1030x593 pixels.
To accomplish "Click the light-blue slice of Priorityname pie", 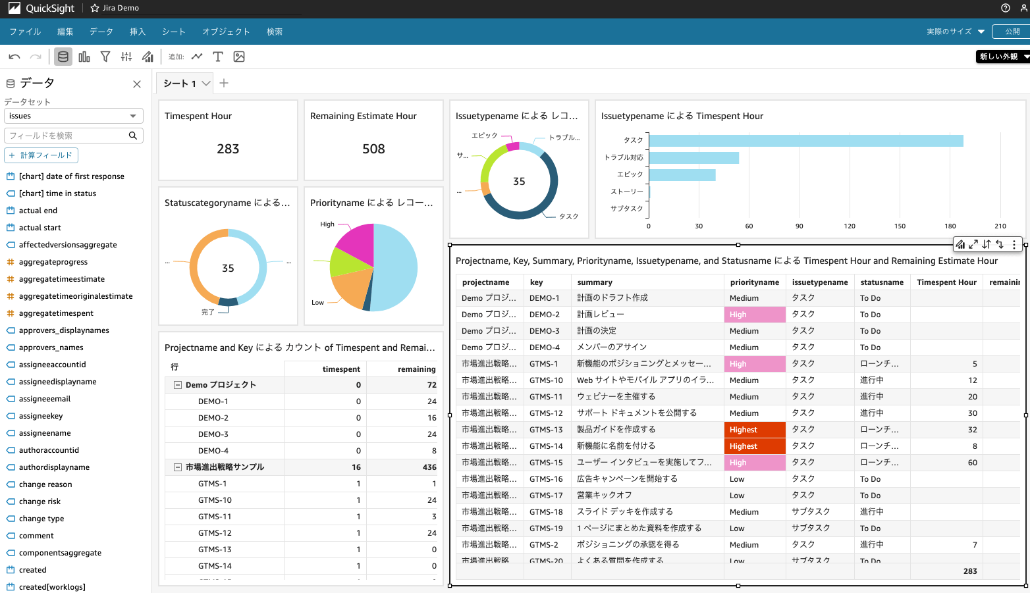I will (x=395, y=268).
